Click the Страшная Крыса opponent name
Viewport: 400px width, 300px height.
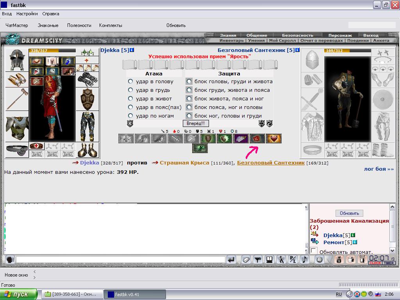[184, 163]
